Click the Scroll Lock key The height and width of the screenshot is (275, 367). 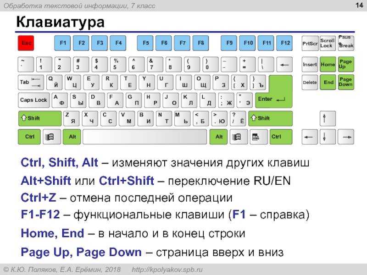coord(328,44)
